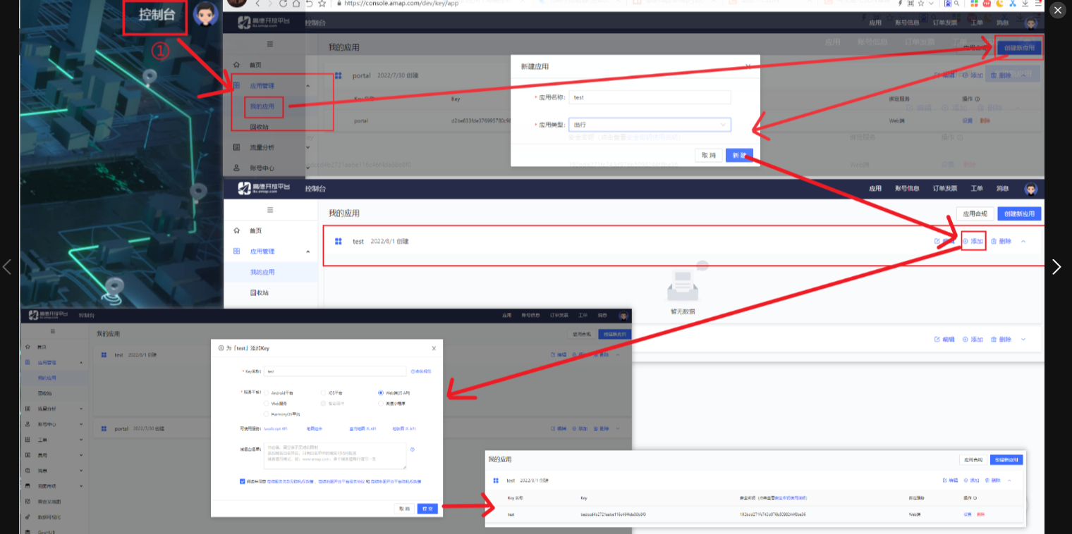Click the 域名白名单 text area

335,456
